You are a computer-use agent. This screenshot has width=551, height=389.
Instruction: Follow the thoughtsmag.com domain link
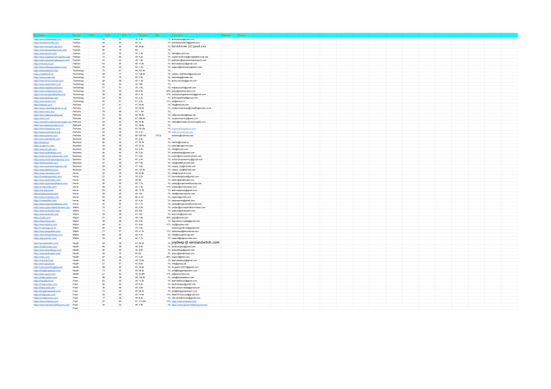pos(48,235)
